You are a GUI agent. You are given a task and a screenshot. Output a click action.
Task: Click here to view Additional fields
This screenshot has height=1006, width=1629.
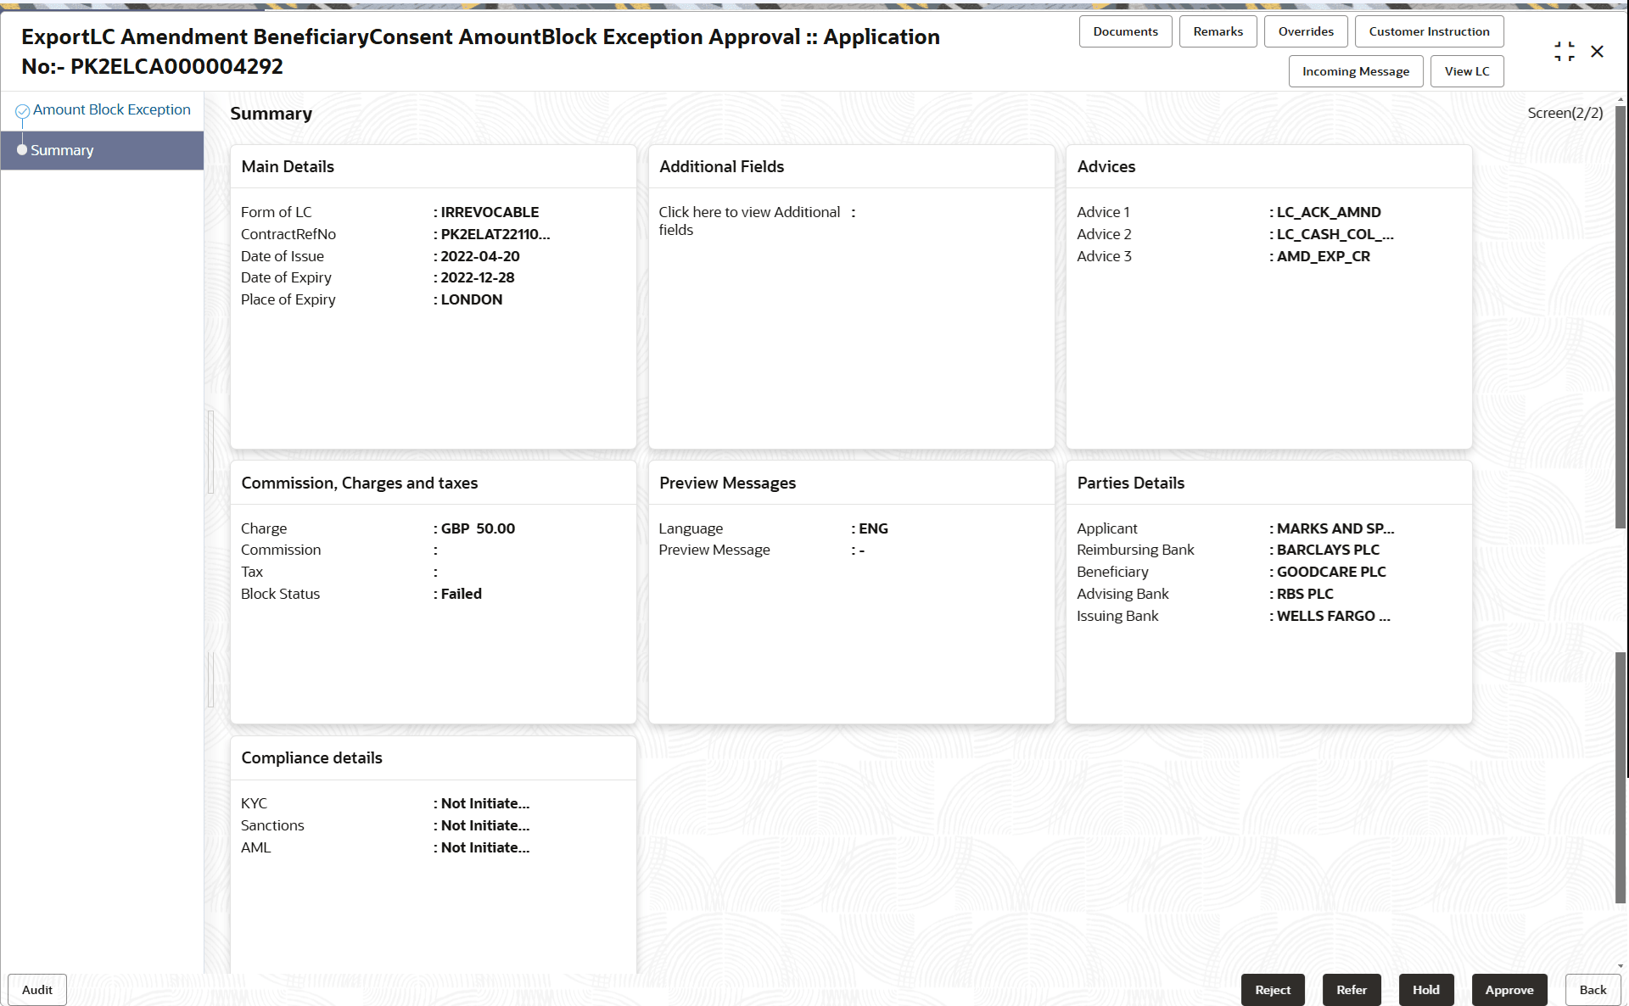pyautogui.click(x=750, y=221)
